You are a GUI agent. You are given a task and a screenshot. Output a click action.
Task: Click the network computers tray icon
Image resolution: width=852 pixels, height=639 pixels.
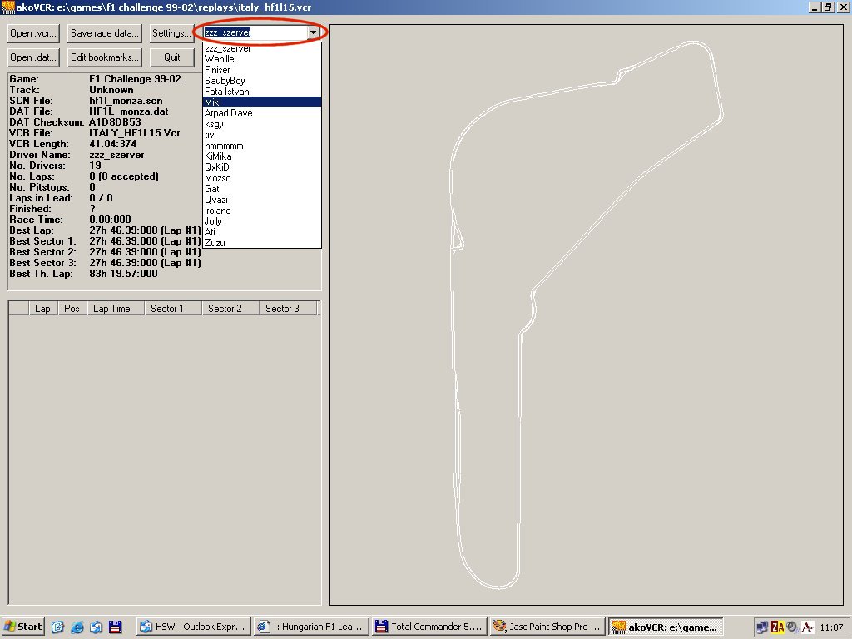(762, 627)
